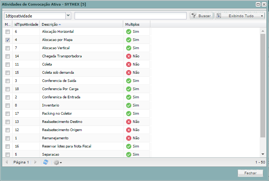Click the funnel Buscar button

pyautogui.click(x=201, y=16)
